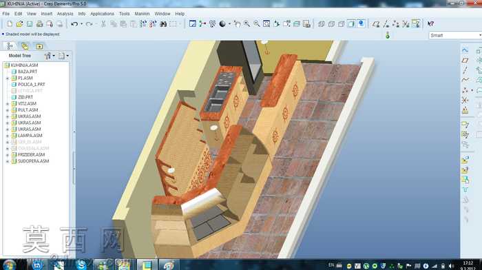Viewport: 482px width, 270px height.
Task: Click the Zoom Out magnifier
Action: coord(257,23)
